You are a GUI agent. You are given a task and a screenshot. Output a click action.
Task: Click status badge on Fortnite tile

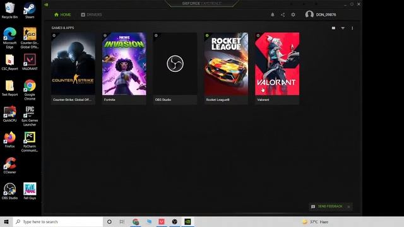[x=105, y=35]
